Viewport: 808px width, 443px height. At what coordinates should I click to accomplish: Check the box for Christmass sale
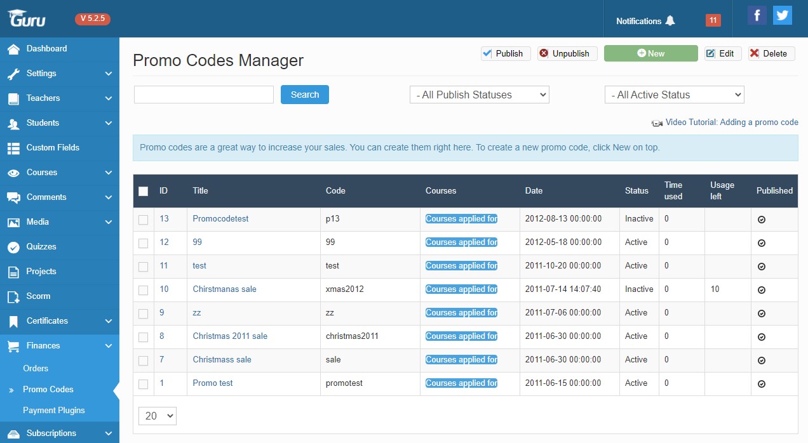tap(143, 360)
